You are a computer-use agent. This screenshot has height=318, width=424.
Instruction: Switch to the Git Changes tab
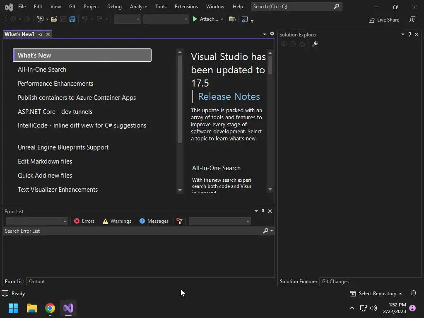click(335, 282)
